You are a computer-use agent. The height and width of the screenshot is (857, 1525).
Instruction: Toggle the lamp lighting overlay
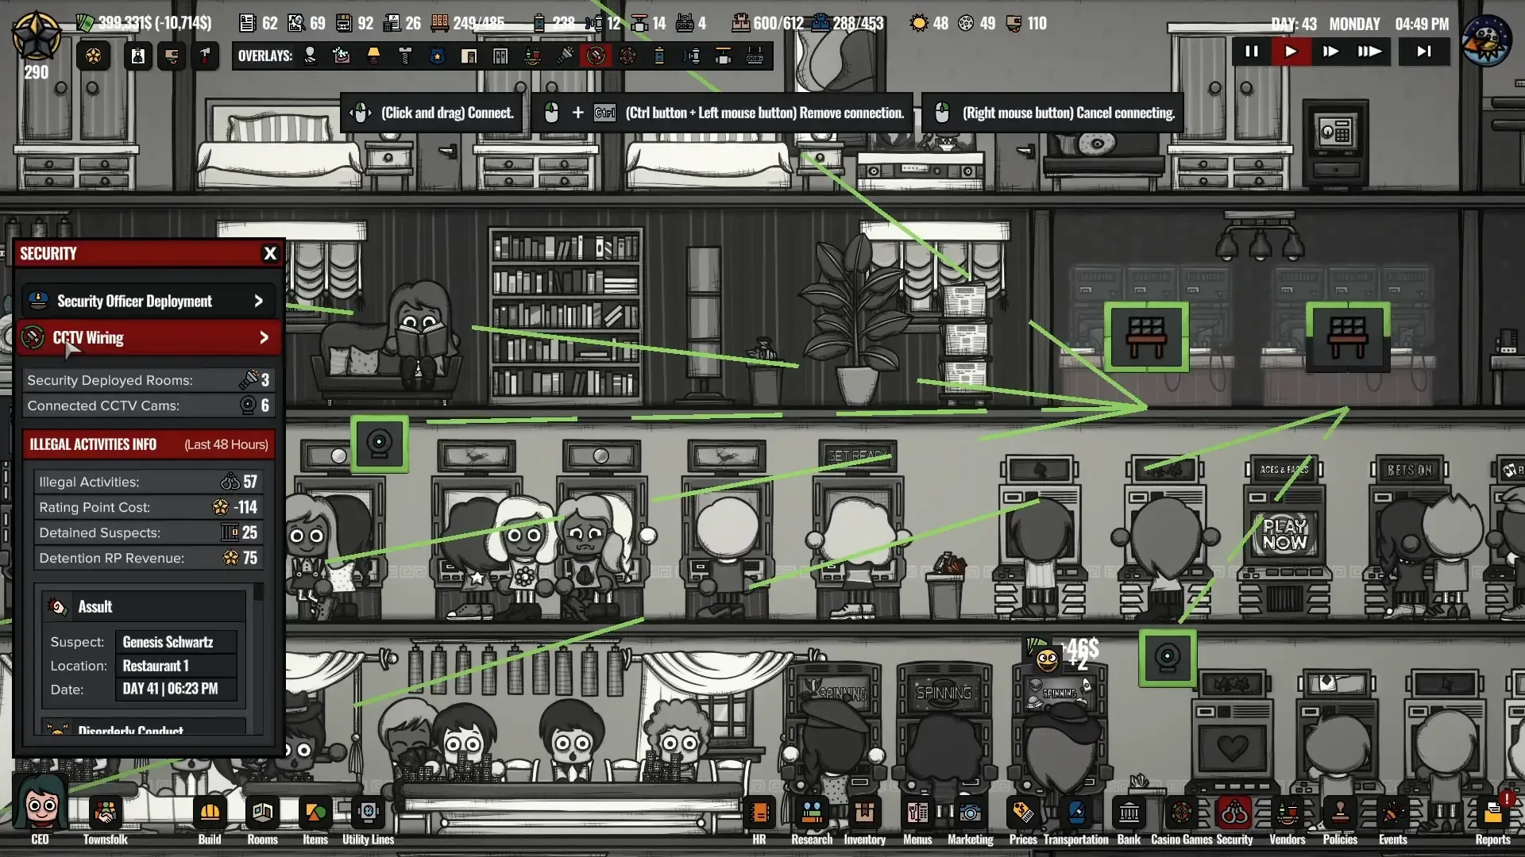(x=373, y=56)
